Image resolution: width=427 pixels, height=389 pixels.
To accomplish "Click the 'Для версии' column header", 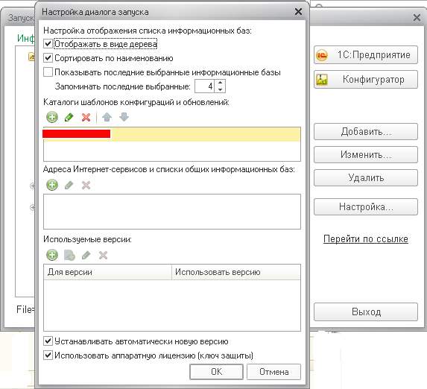I will [x=107, y=272].
